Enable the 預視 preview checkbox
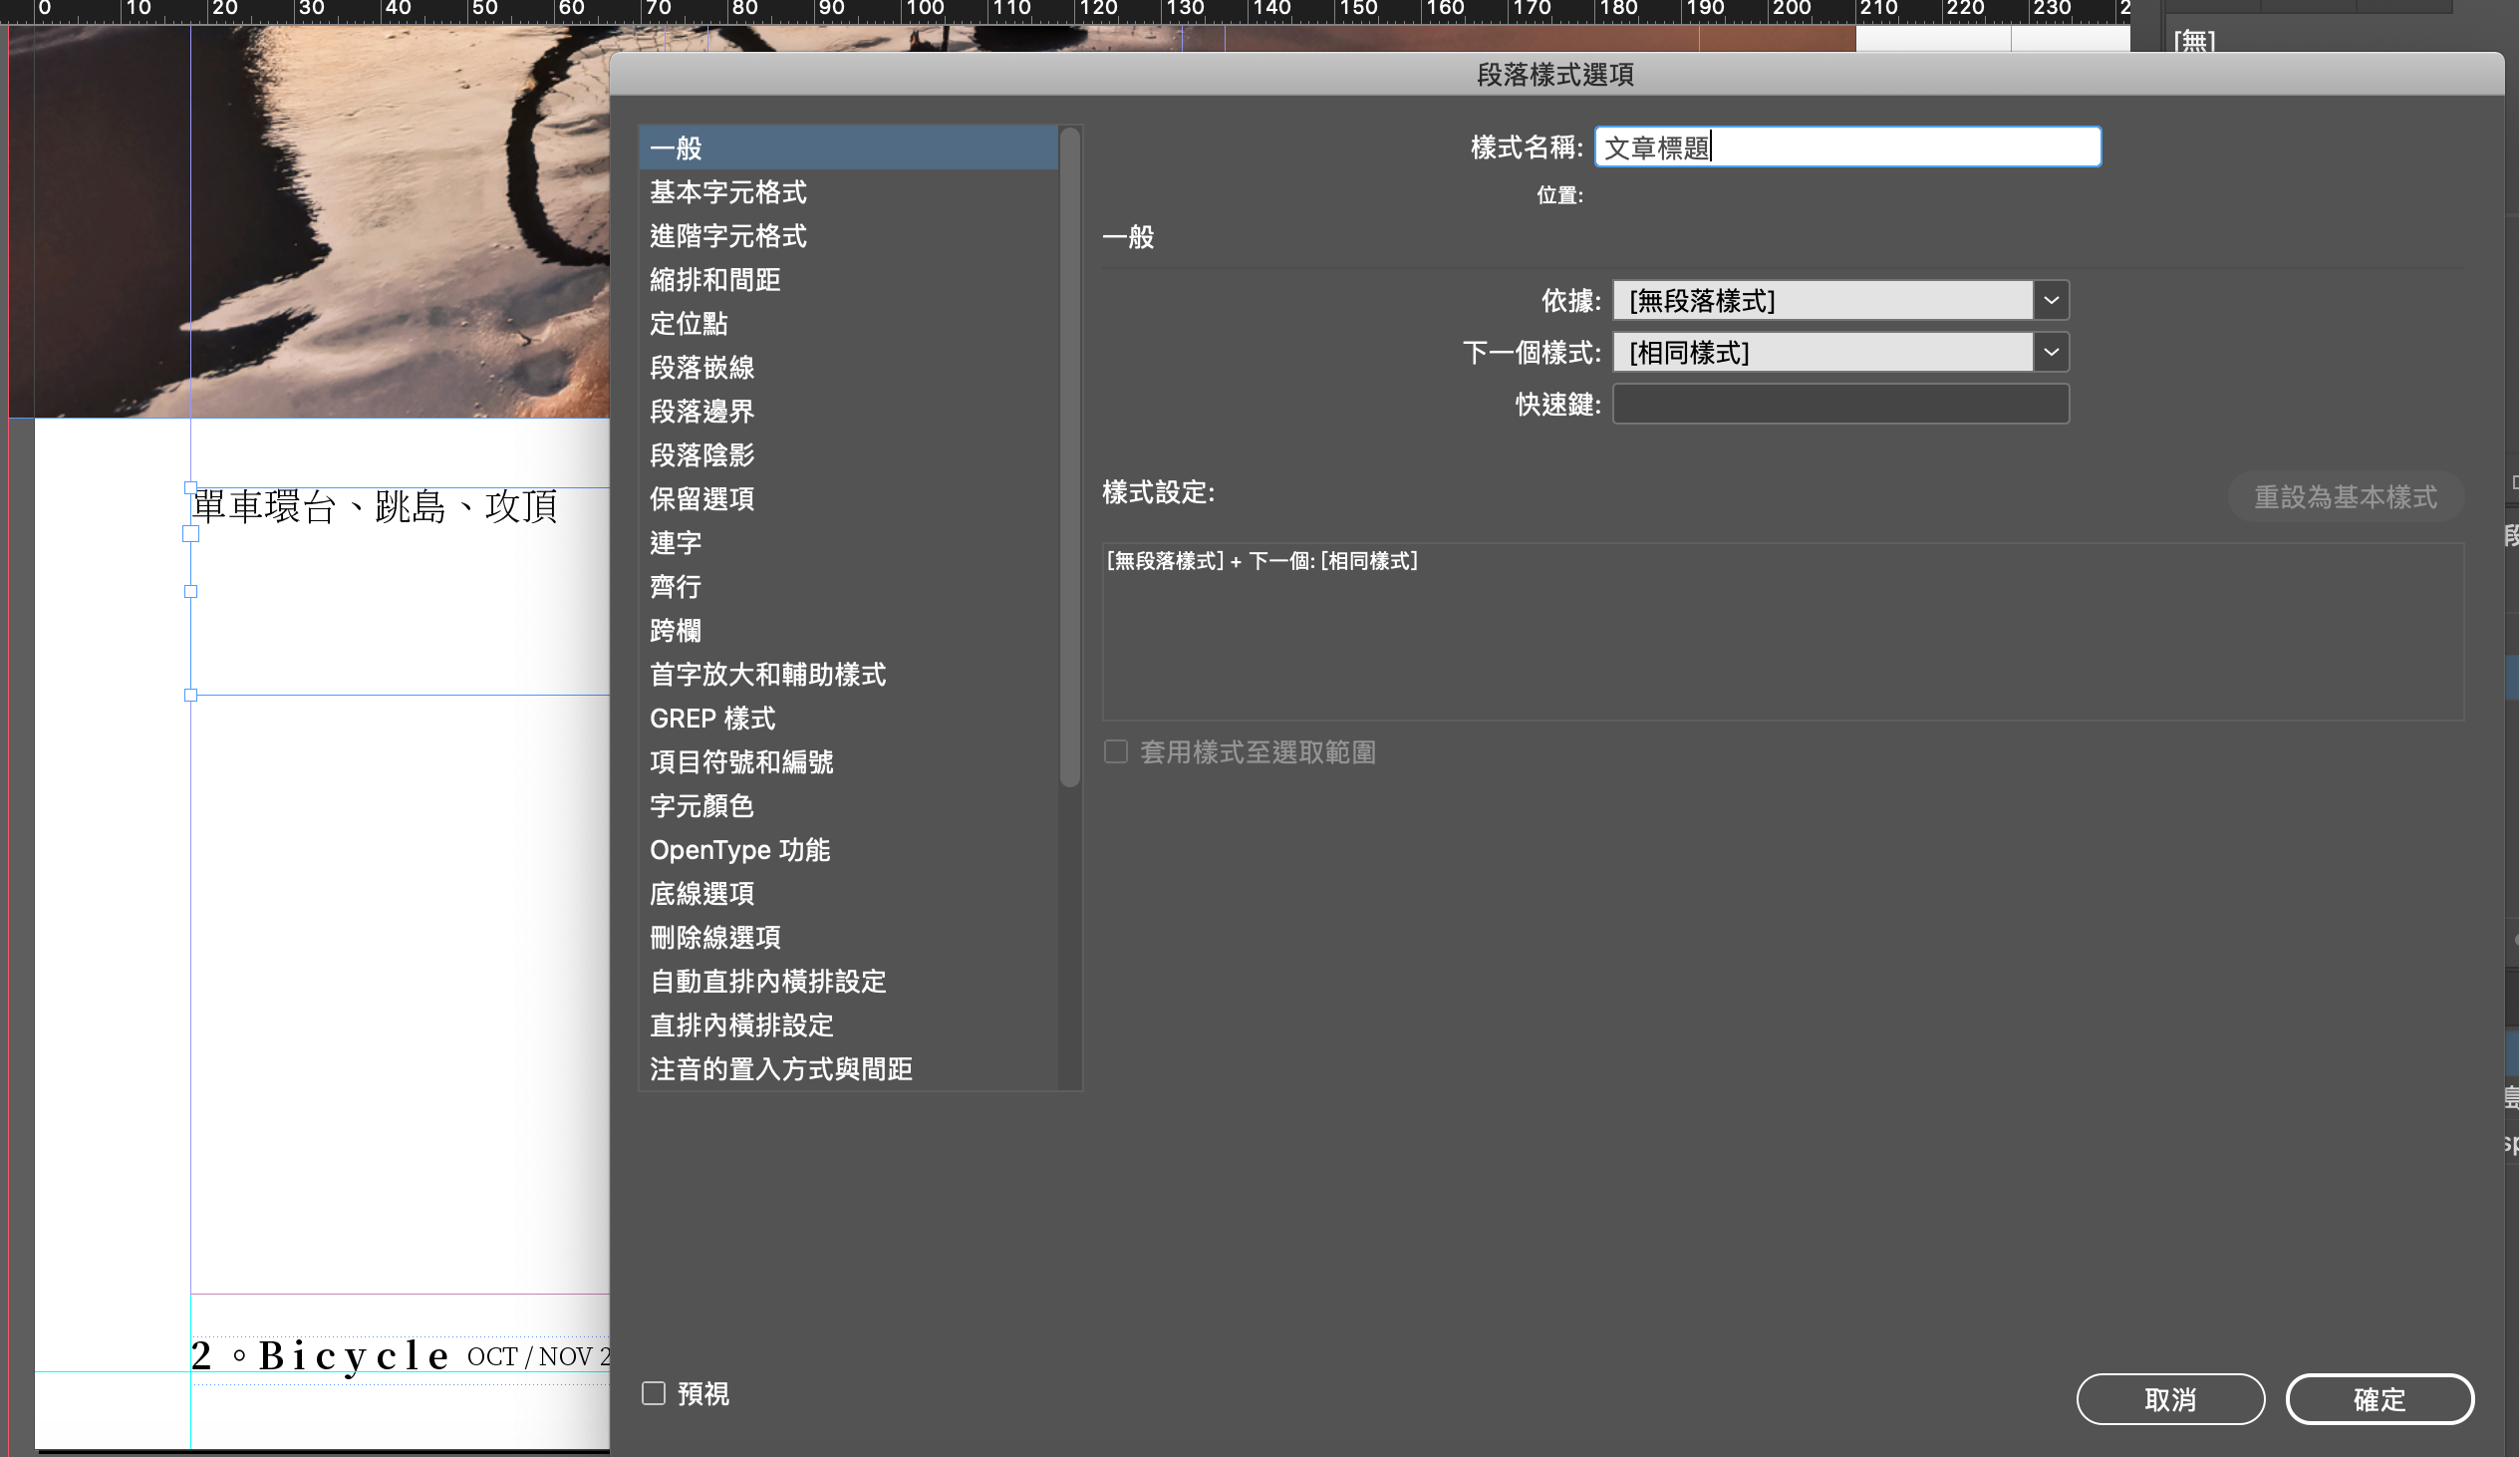 654,1393
